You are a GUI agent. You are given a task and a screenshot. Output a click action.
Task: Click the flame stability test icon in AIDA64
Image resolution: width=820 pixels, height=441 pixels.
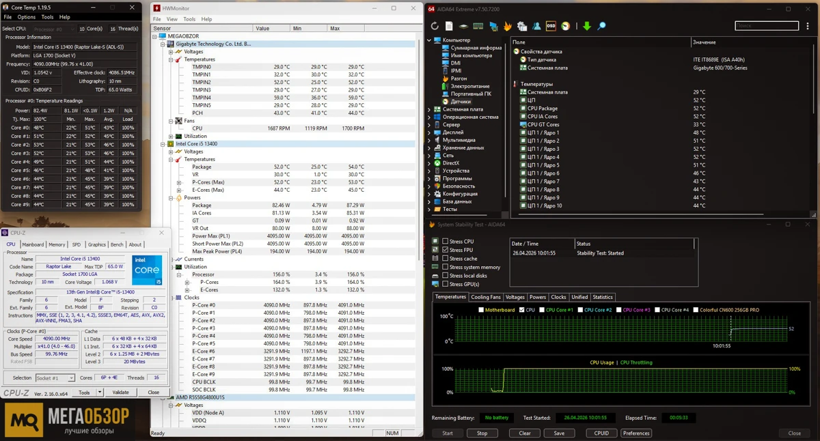click(x=508, y=25)
